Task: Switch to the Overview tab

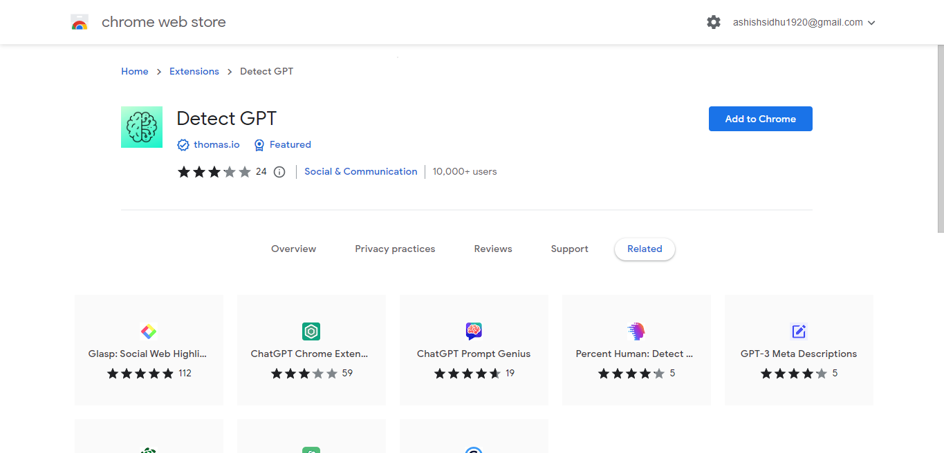Action: click(293, 249)
